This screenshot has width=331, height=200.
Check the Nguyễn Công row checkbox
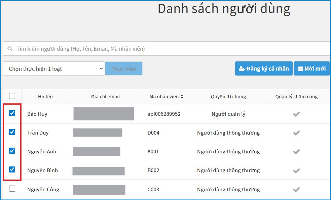[x=12, y=189]
